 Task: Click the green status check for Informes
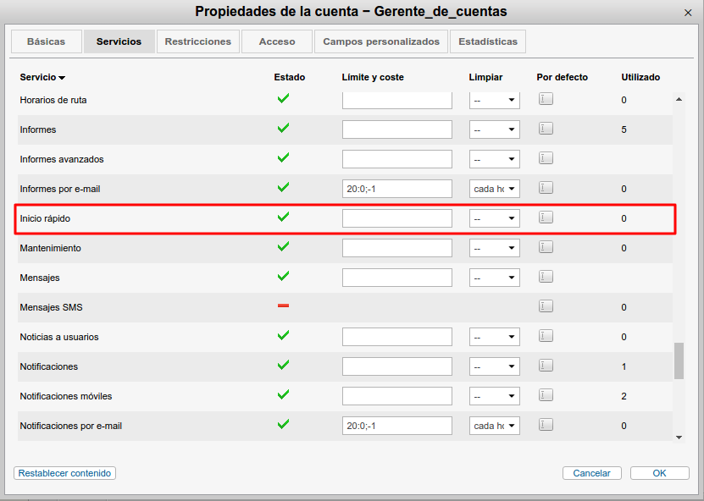[284, 129]
